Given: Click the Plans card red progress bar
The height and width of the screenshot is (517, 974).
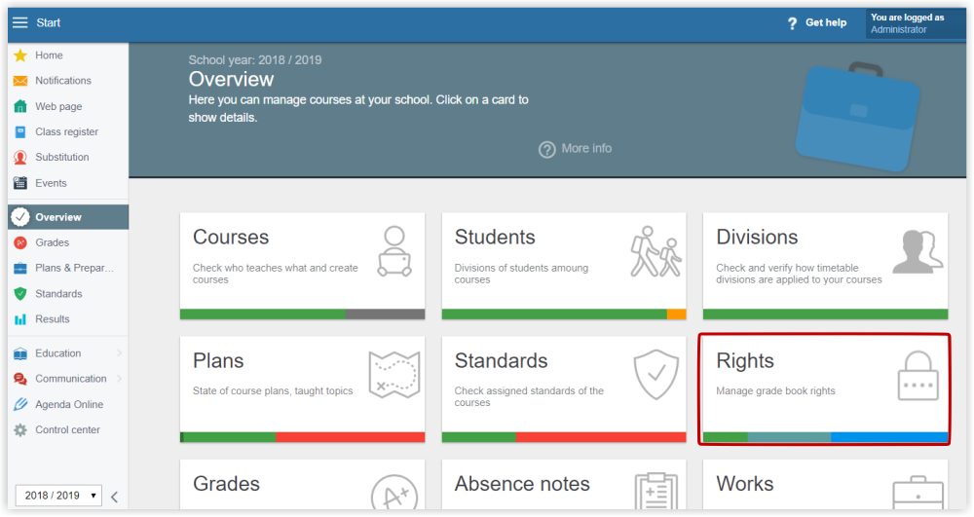Looking at the screenshot, I should [351, 437].
